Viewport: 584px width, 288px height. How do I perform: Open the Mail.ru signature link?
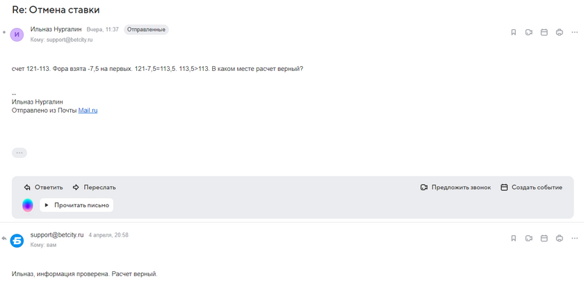click(88, 111)
